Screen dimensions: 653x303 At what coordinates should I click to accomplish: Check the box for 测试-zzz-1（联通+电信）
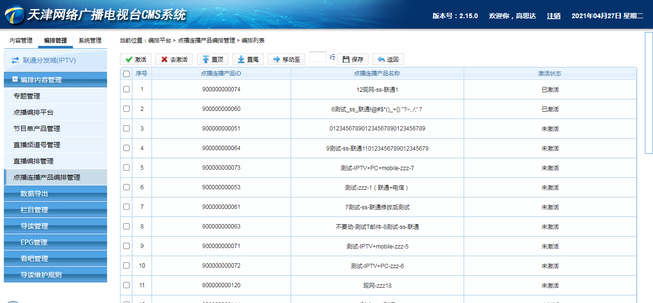tap(126, 187)
